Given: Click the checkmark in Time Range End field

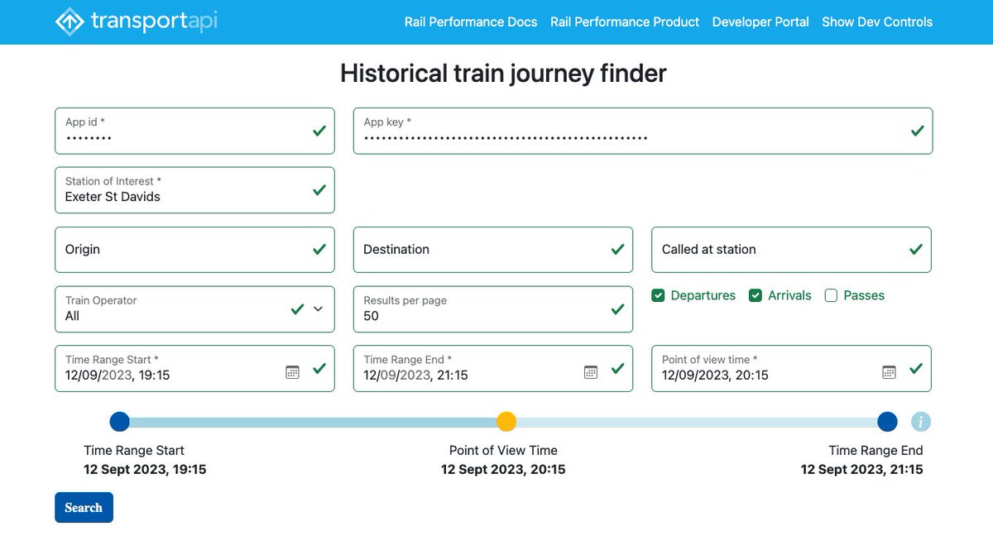Looking at the screenshot, I should [617, 369].
